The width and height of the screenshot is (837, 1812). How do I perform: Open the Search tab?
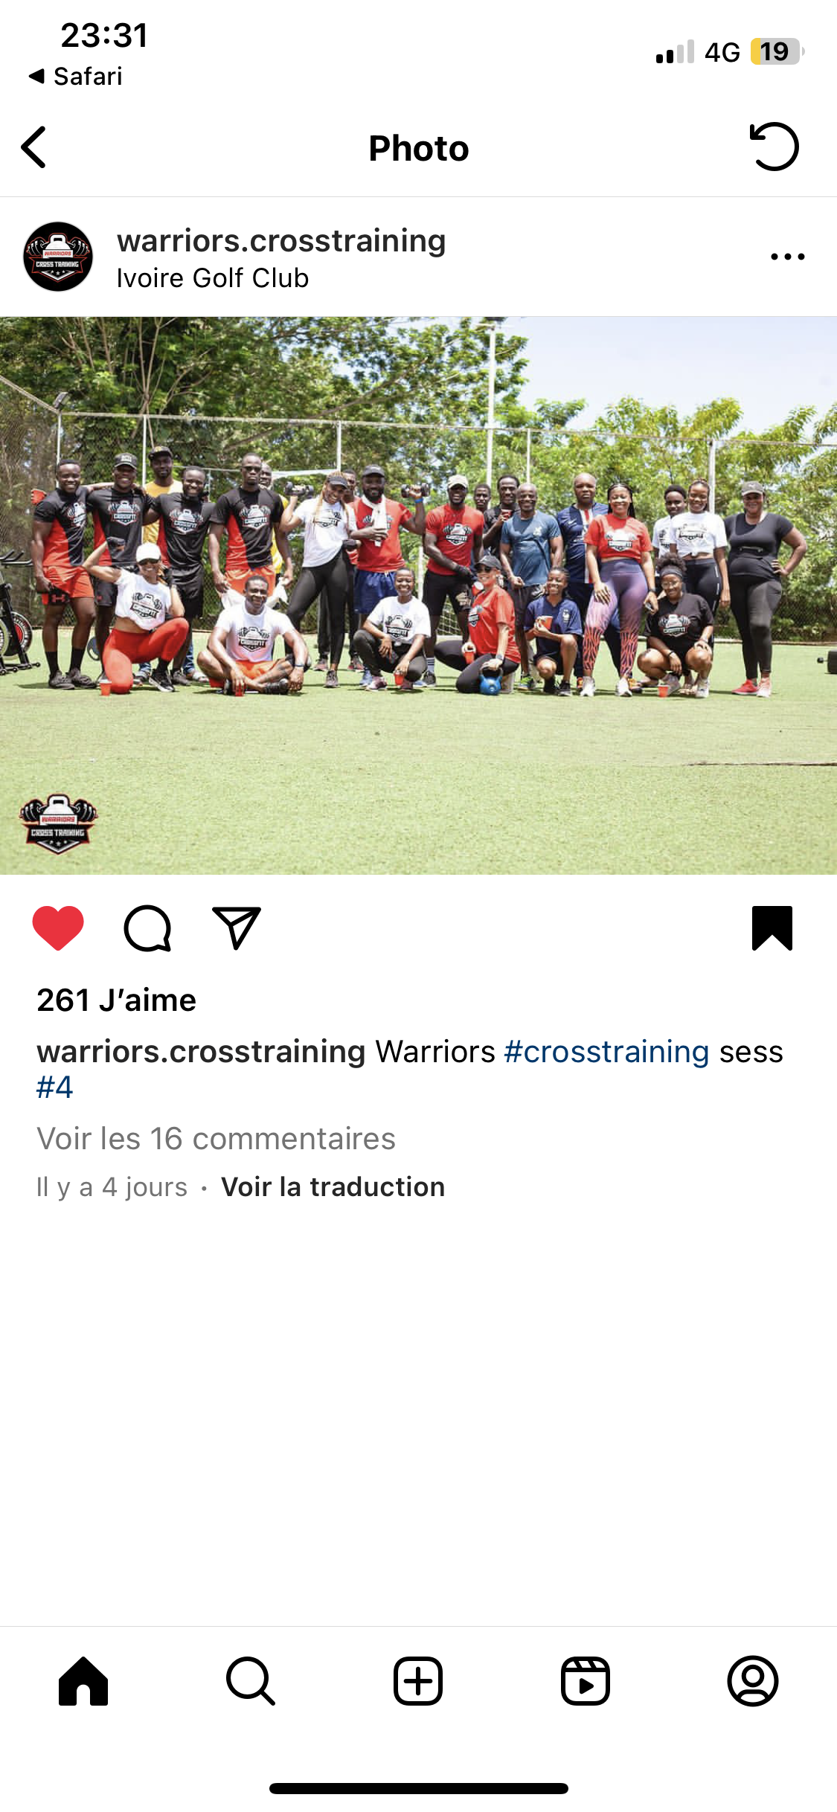point(251,1680)
